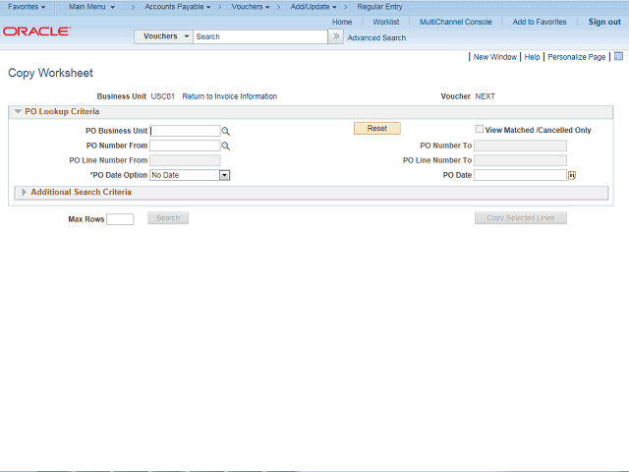Click the USC01 business unit value

(x=163, y=96)
